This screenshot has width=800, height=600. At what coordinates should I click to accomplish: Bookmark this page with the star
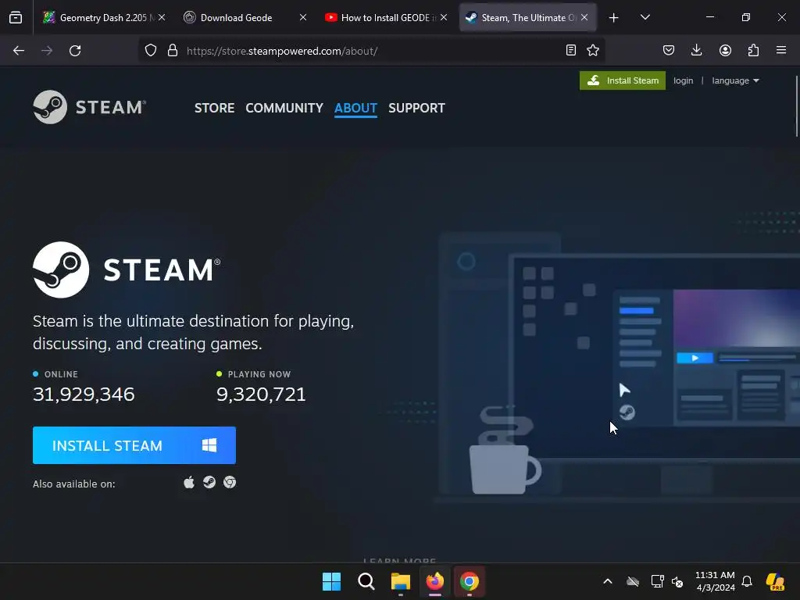pos(593,51)
